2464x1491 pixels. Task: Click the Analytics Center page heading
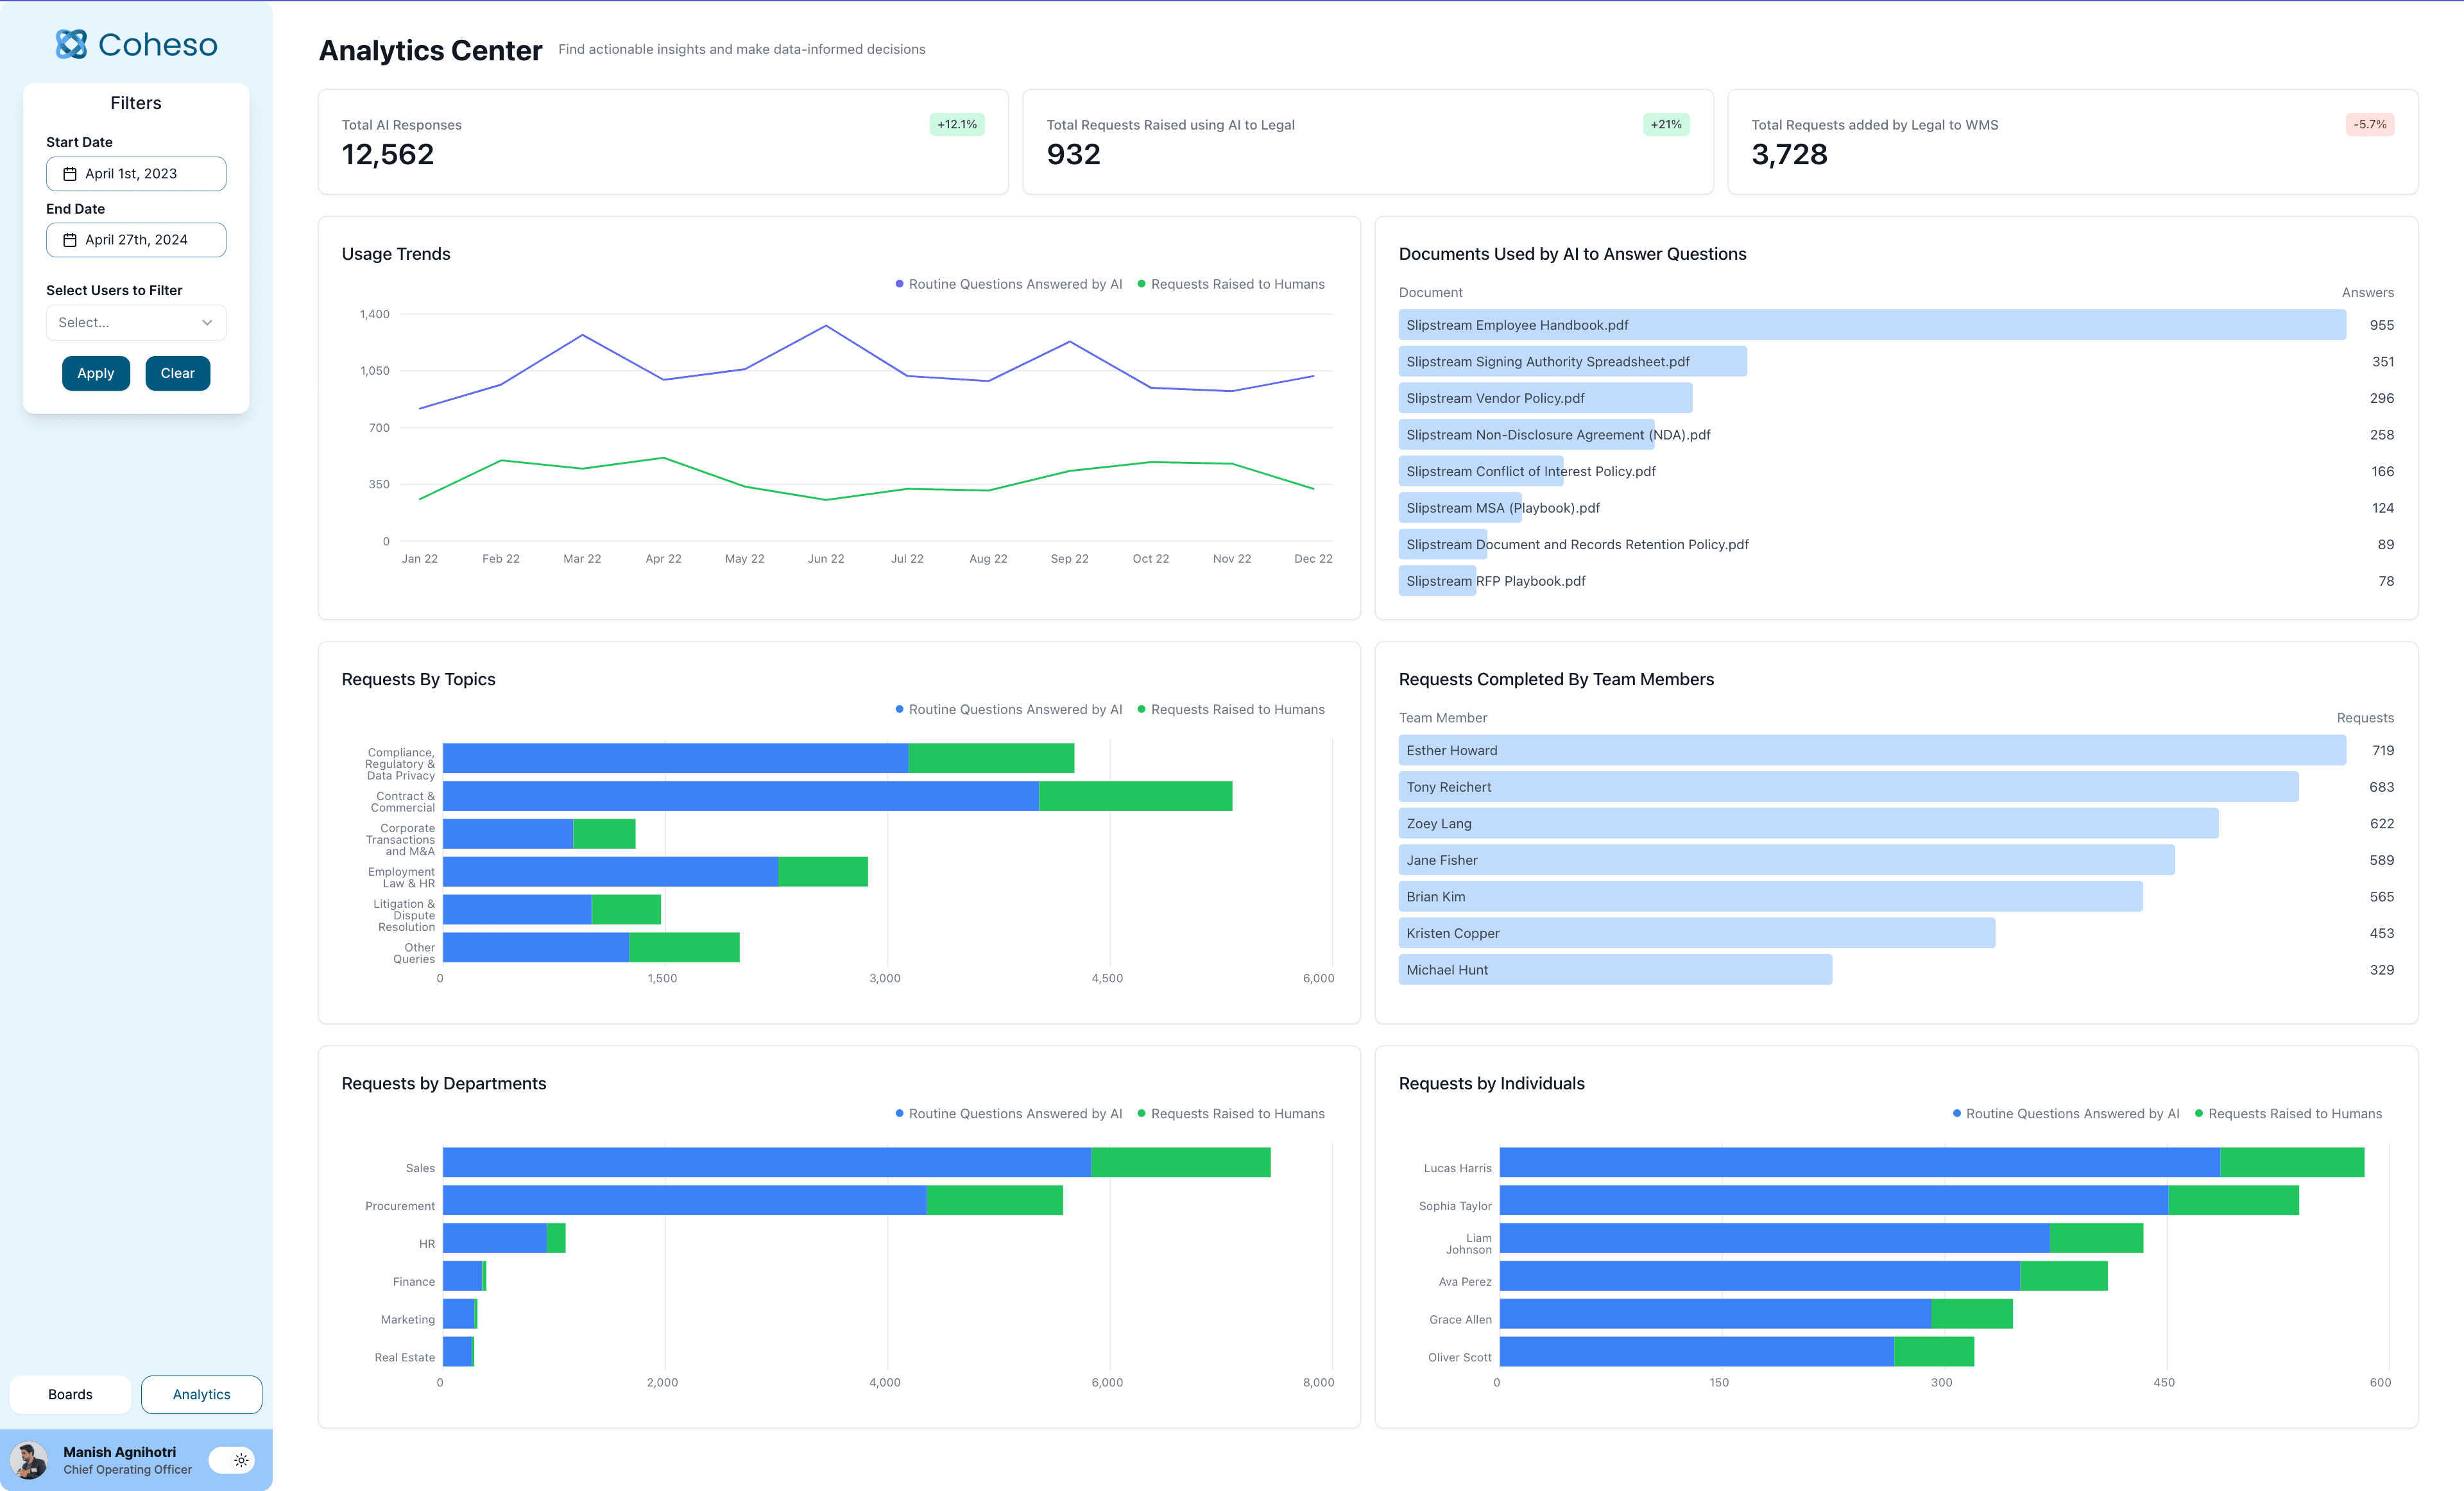[x=430, y=50]
